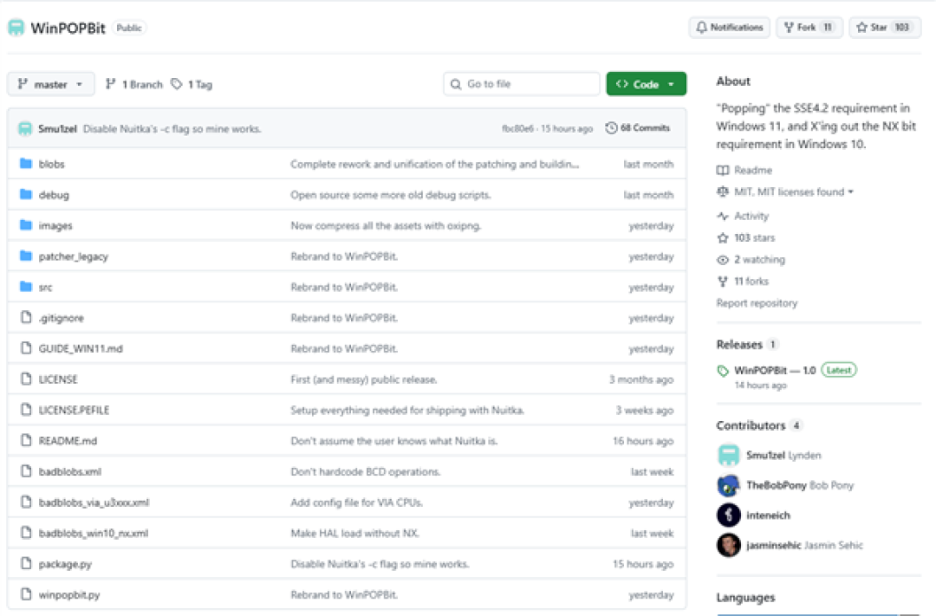
Task: Click the src folder icon
Action: coord(26,287)
